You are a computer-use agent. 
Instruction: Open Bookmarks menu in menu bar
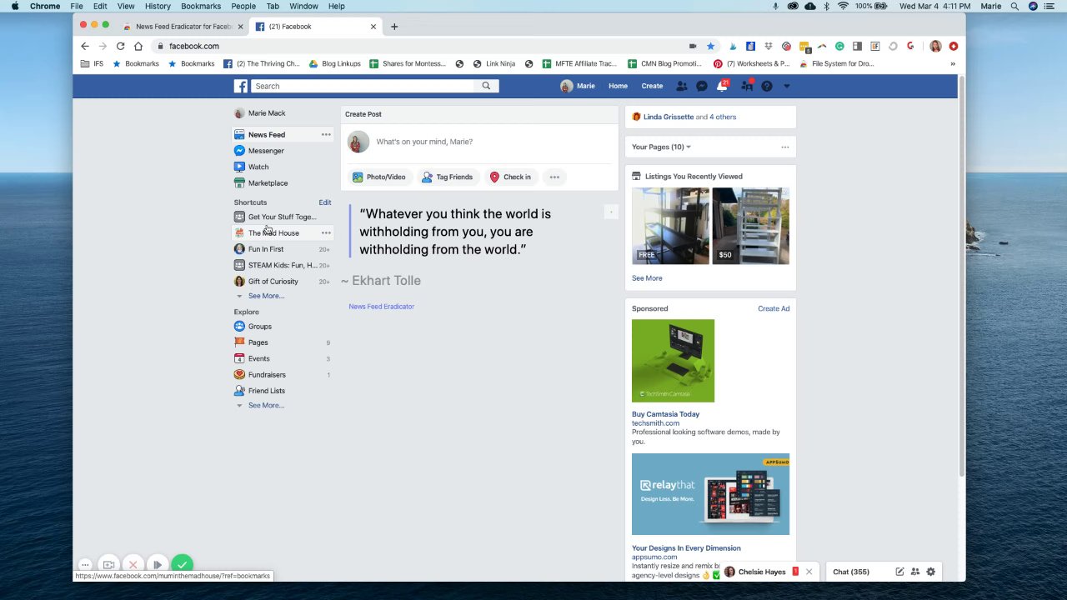[201, 6]
